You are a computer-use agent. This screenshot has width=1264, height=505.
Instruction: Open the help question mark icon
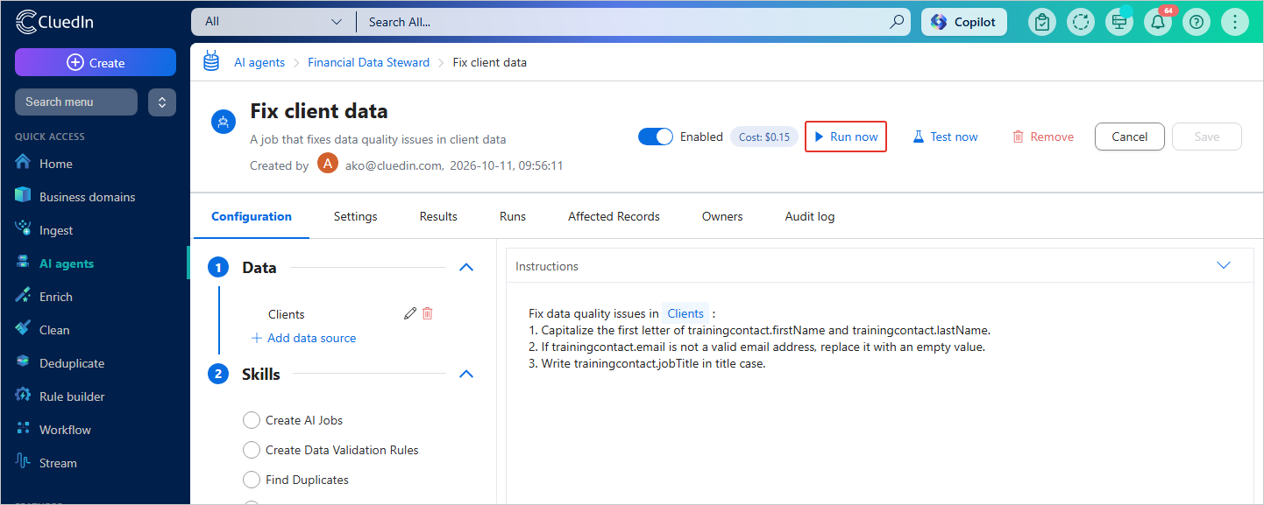(1197, 22)
